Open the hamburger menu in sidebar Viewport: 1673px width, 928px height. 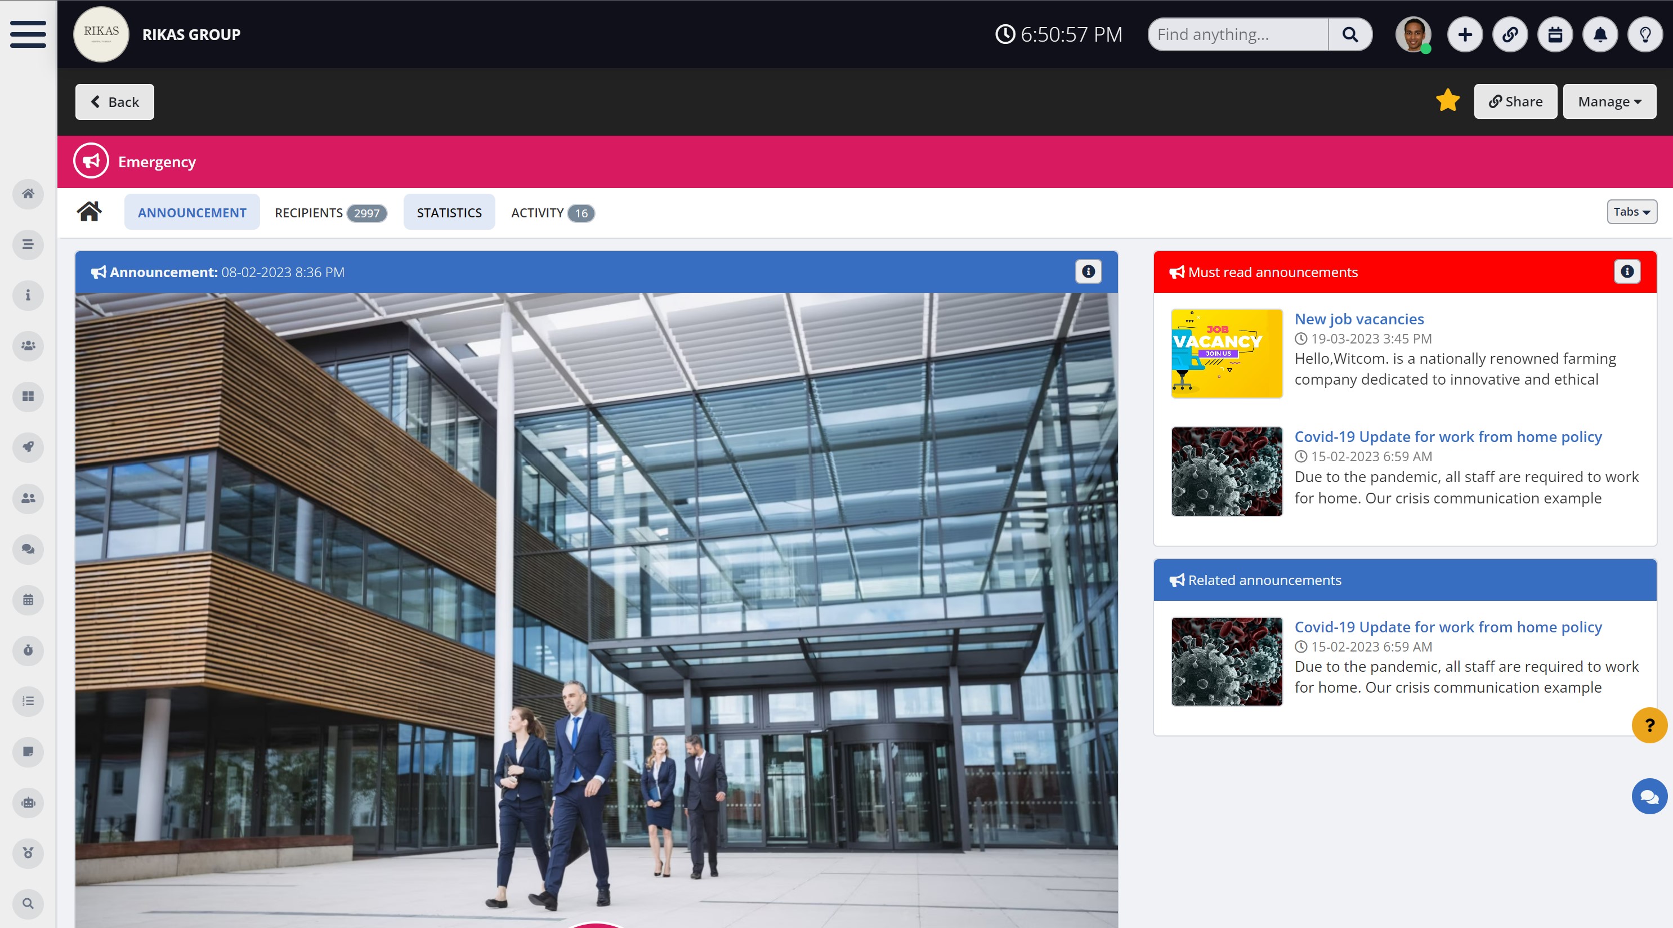[28, 34]
